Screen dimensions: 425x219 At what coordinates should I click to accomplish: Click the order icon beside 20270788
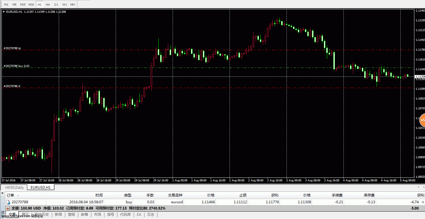(8, 202)
